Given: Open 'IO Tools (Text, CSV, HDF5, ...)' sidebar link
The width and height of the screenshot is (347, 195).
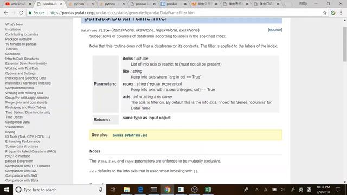Looking at the screenshot, I should coord(28,136).
